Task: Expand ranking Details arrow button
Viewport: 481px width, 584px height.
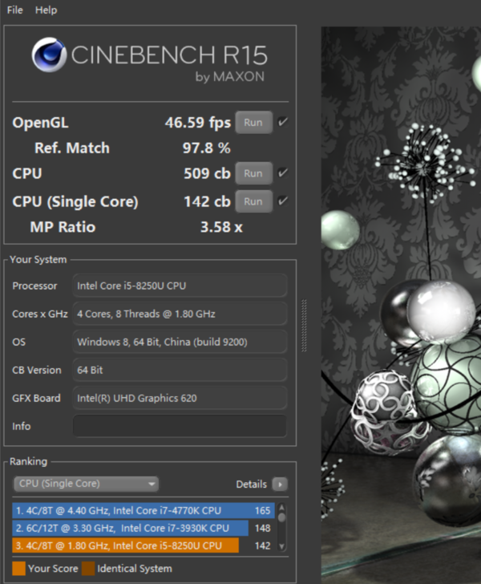Action: 280,485
